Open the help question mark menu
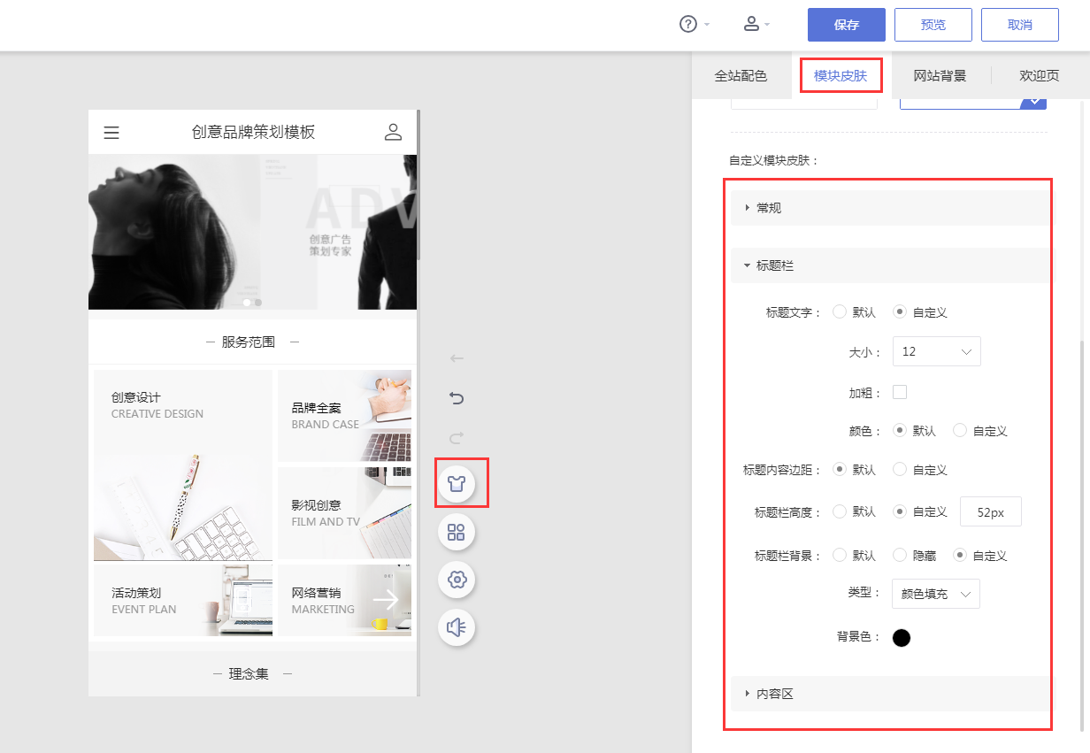This screenshot has height=753, width=1090. coord(688,25)
